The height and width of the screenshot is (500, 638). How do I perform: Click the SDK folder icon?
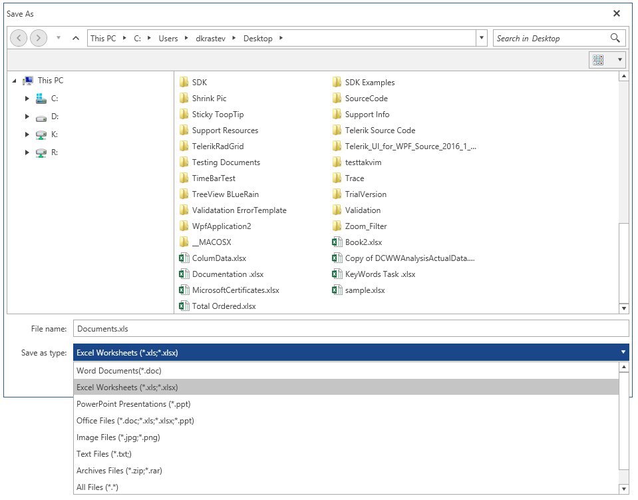185,82
